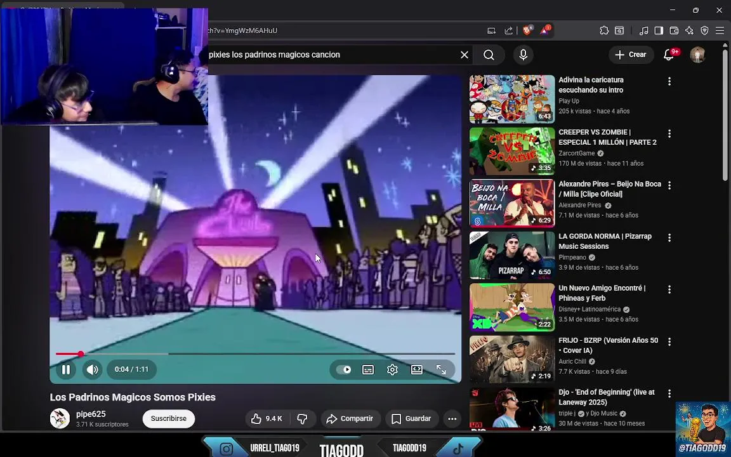Open Brave Rewards triangle icon
Viewport: 731px width, 457px height.
[x=544, y=30]
